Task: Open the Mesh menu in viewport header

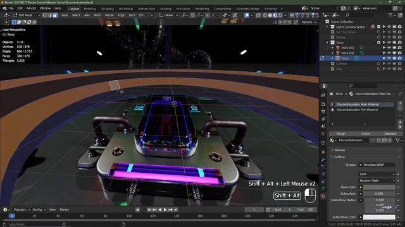Action: (97, 15)
